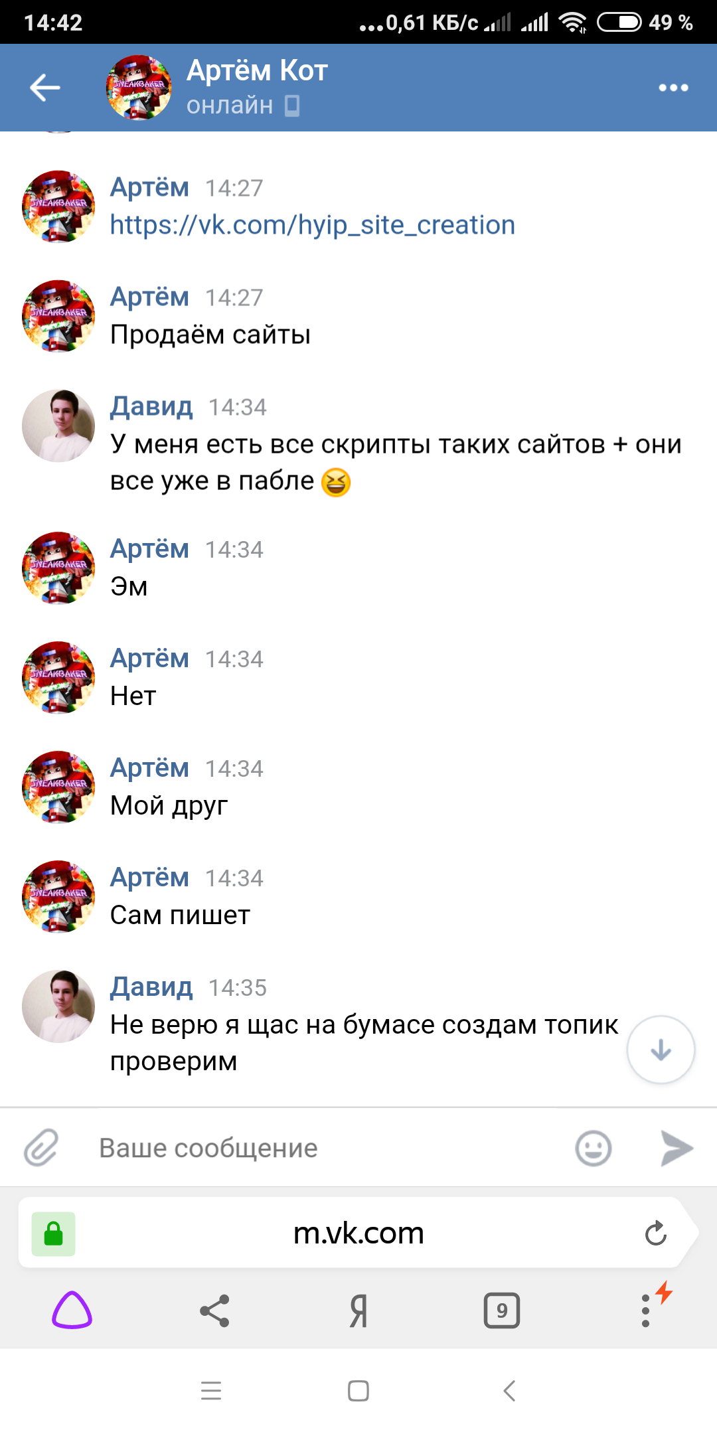Reload the page with refresh icon
This screenshot has height=1434, width=717.
655,1234
